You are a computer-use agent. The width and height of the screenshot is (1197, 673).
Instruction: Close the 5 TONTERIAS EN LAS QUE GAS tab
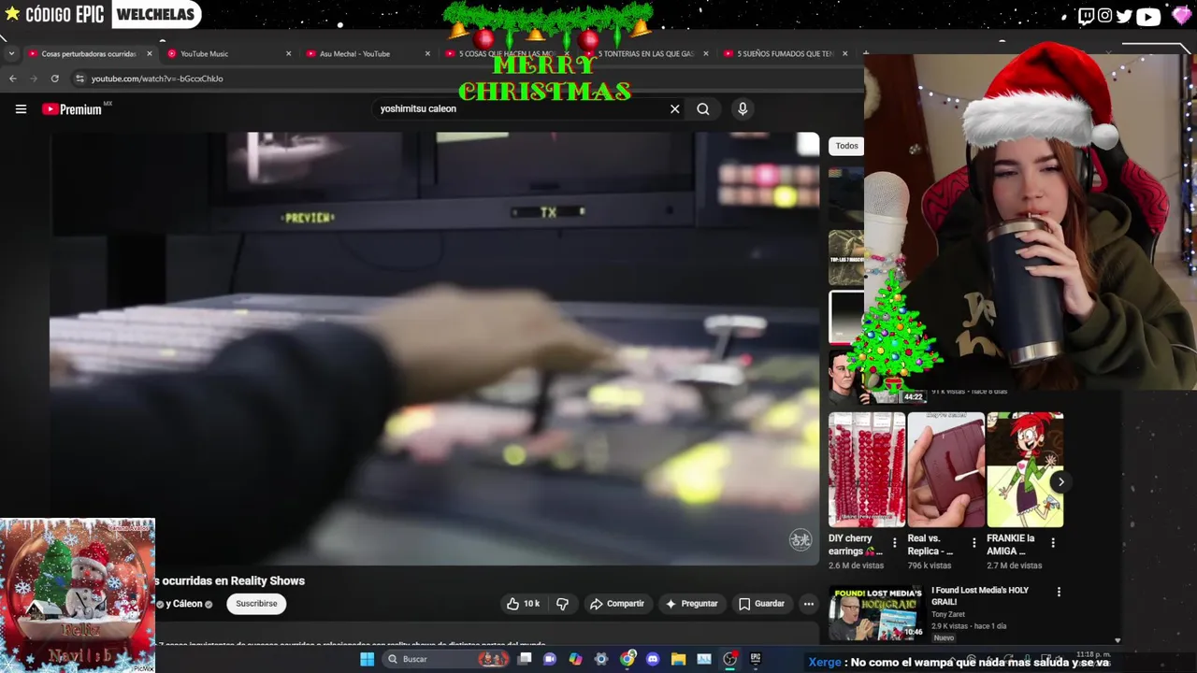tap(705, 54)
